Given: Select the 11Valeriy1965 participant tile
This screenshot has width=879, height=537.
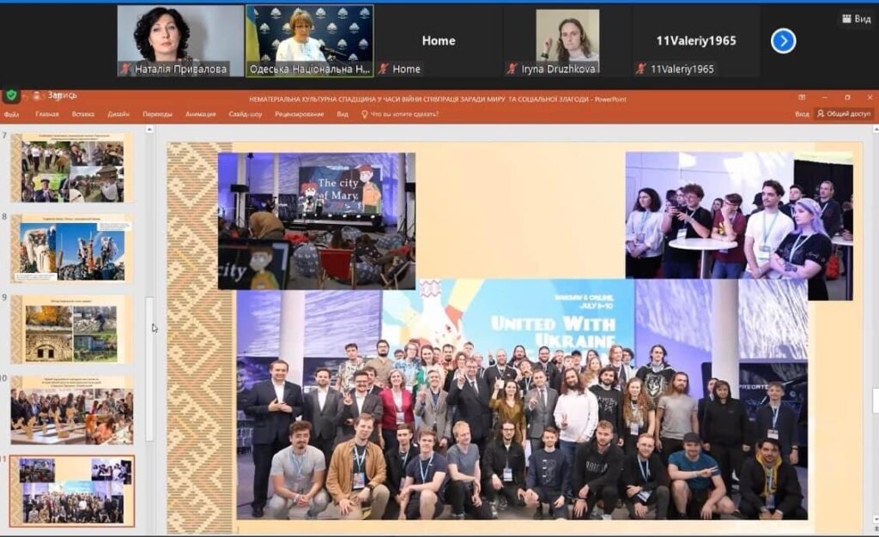Looking at the screenshot, I should (x=696, y=41).
